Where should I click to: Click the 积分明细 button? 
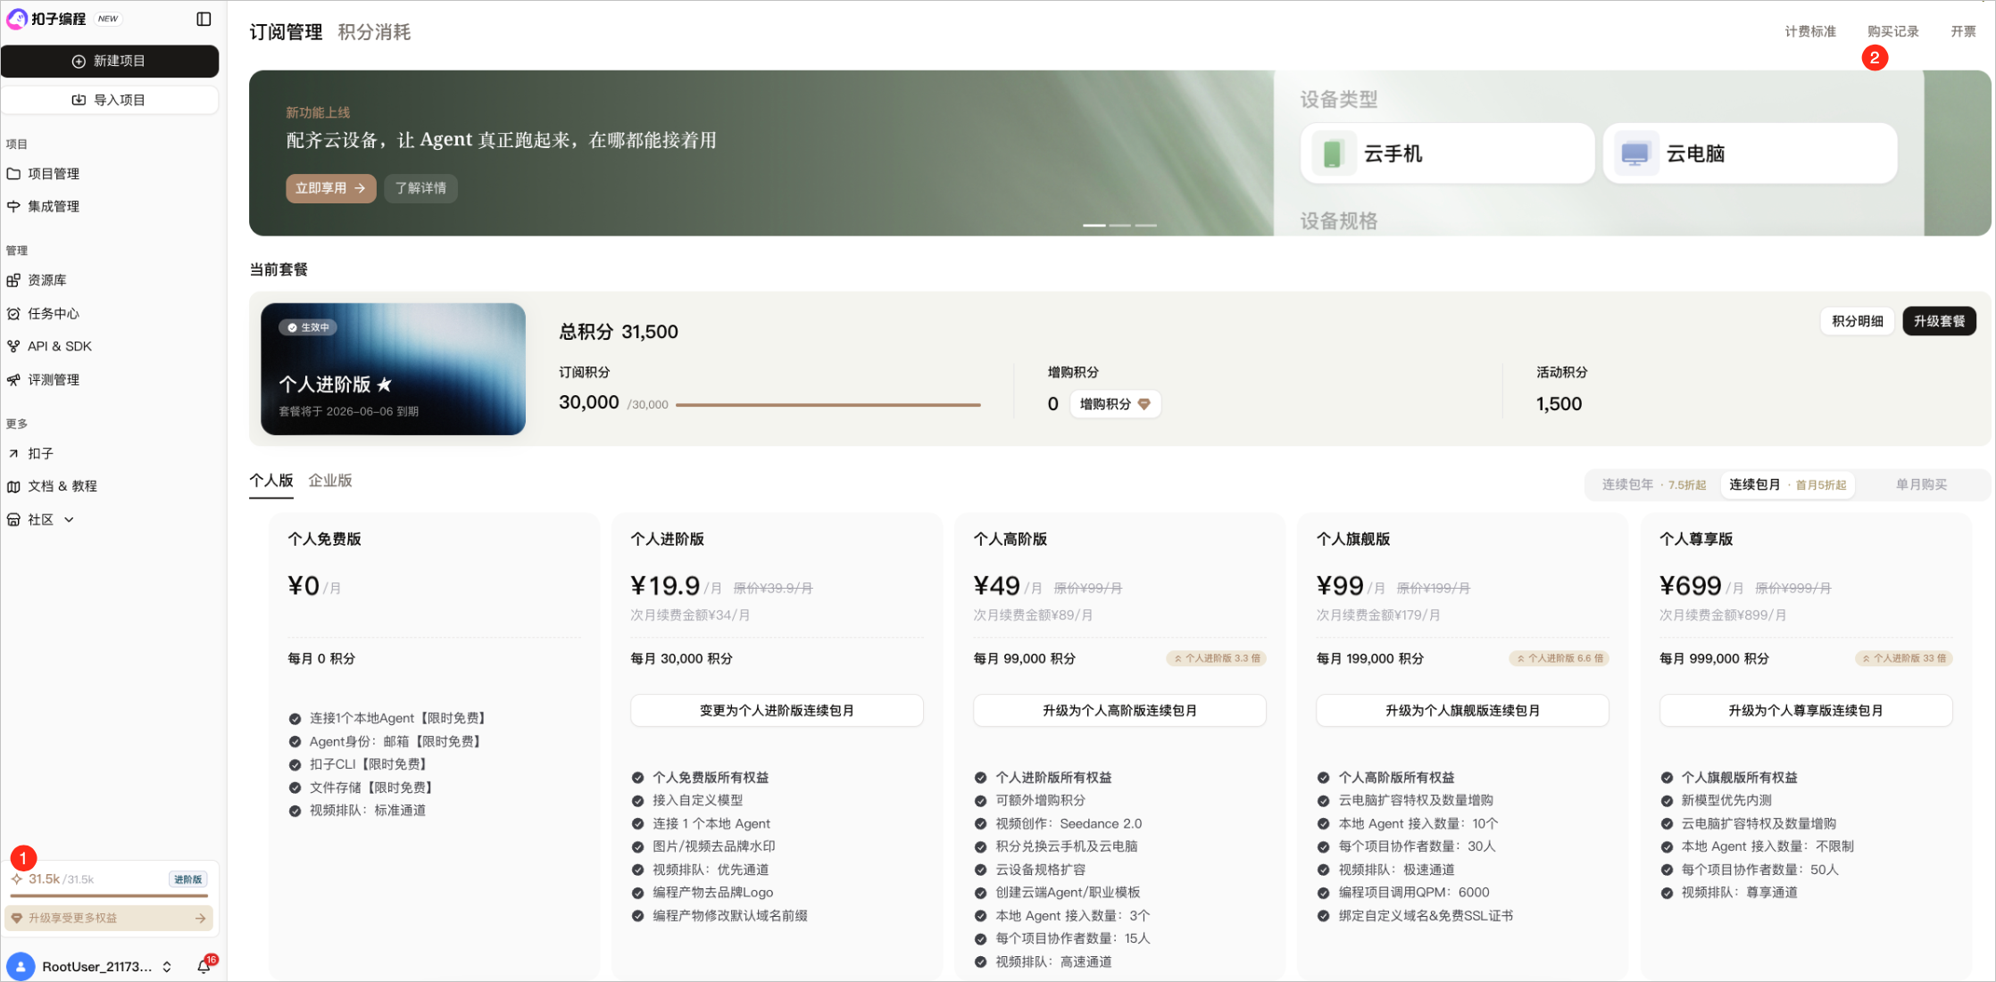click(x=1857, y=321)
